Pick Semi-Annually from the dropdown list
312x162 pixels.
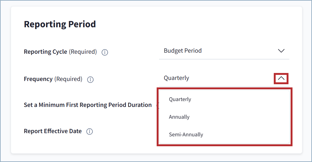(x=186, y=134)
